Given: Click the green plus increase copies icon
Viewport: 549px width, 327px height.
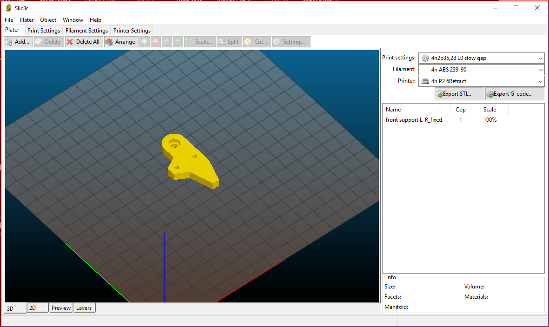Looking at the screenshot, I should 145,42.
